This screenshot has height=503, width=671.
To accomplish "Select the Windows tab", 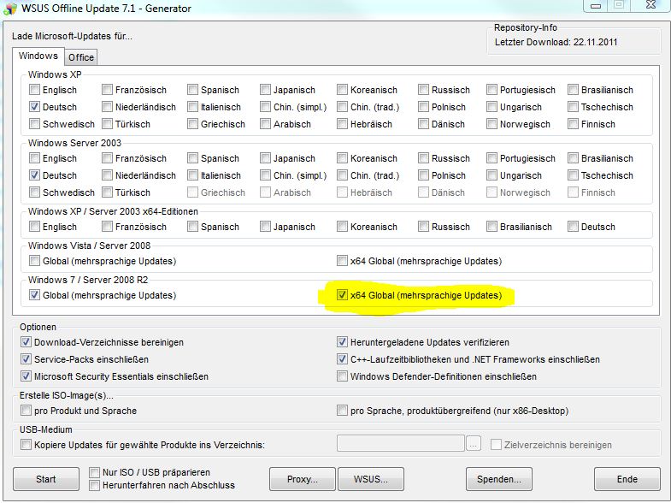I will pyautogui.click(x=38, y=56).
